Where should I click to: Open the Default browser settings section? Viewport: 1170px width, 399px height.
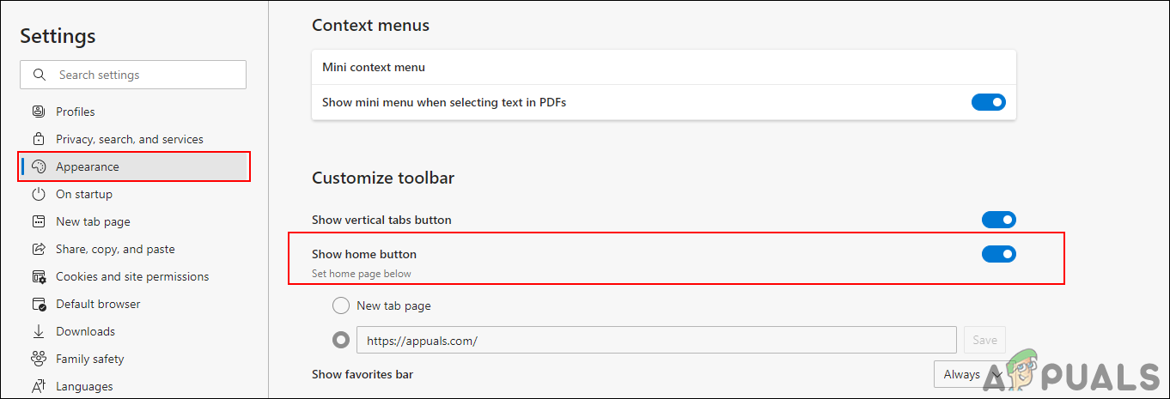(98, 304)
